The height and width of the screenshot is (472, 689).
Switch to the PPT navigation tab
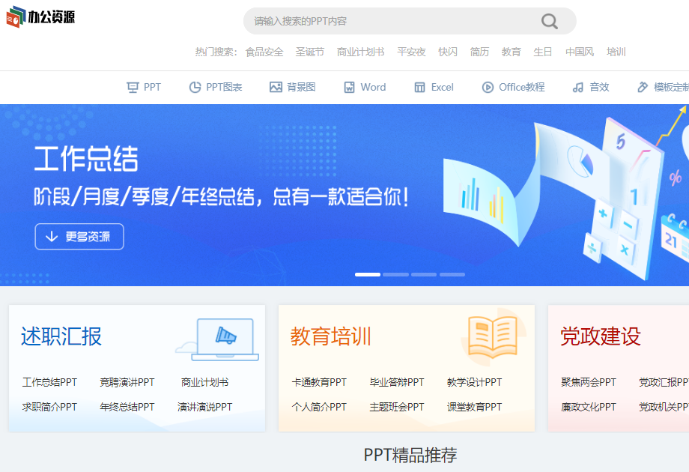pyautogui.click(x=144, y=87)
